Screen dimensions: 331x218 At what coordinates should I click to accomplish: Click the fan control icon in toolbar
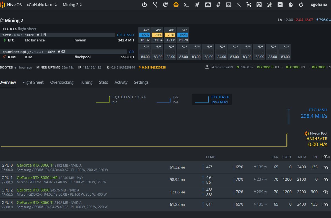pyautogui.click(x=259, y=5)
